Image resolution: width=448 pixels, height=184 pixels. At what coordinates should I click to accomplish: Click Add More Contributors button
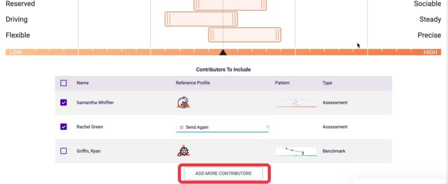click(x=224, y=174)
